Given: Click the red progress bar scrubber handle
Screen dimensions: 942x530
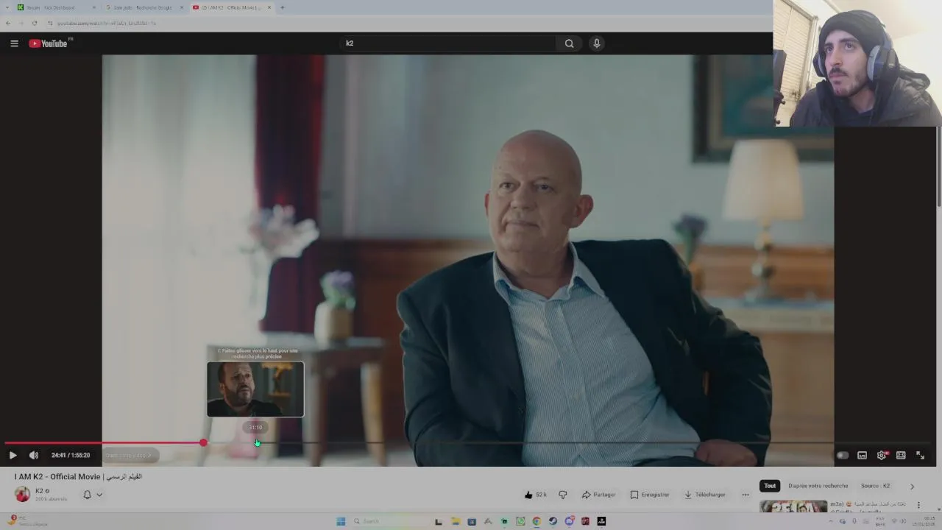Looking at the screenshot, I should coord(203,442).
